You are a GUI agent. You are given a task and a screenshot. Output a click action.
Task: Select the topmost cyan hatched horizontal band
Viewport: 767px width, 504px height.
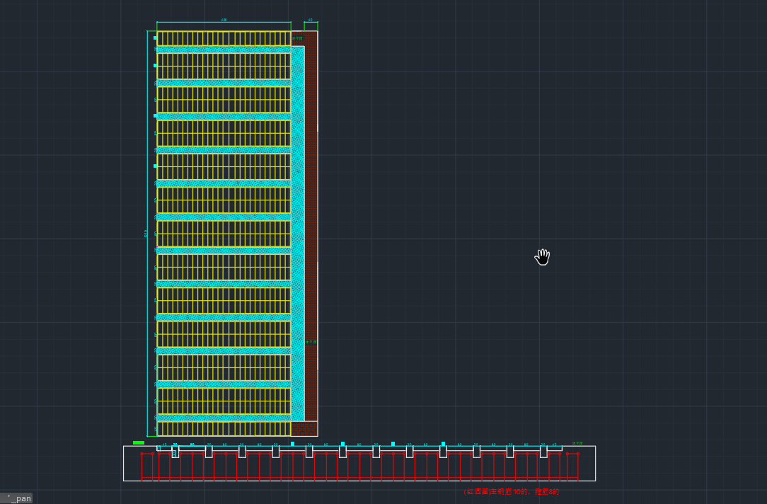coord(224,50)
